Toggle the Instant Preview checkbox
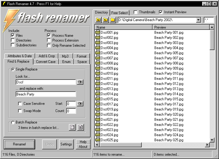Screen dimensions: 219x159 (x=161, y=12)
